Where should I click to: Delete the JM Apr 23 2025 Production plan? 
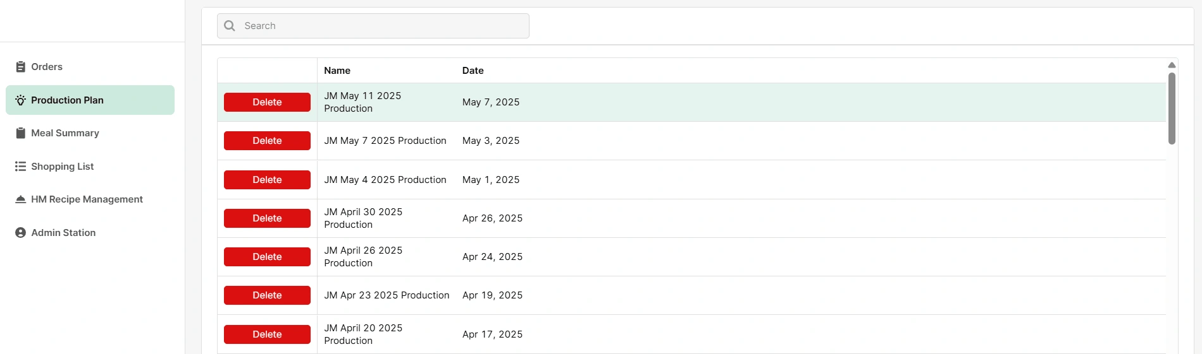tap(267, 295)
